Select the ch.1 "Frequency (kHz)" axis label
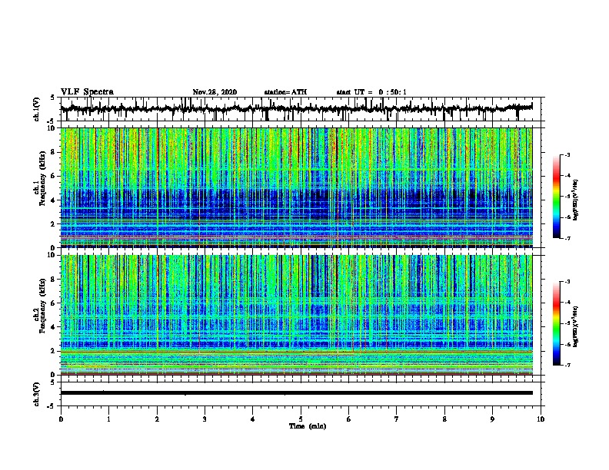The height and width of the screenshot is (470, 609). pos(42,179)
